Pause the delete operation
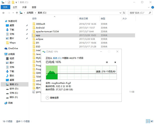The height and width of the screenshot is (124, 155). tap(107, 62)
